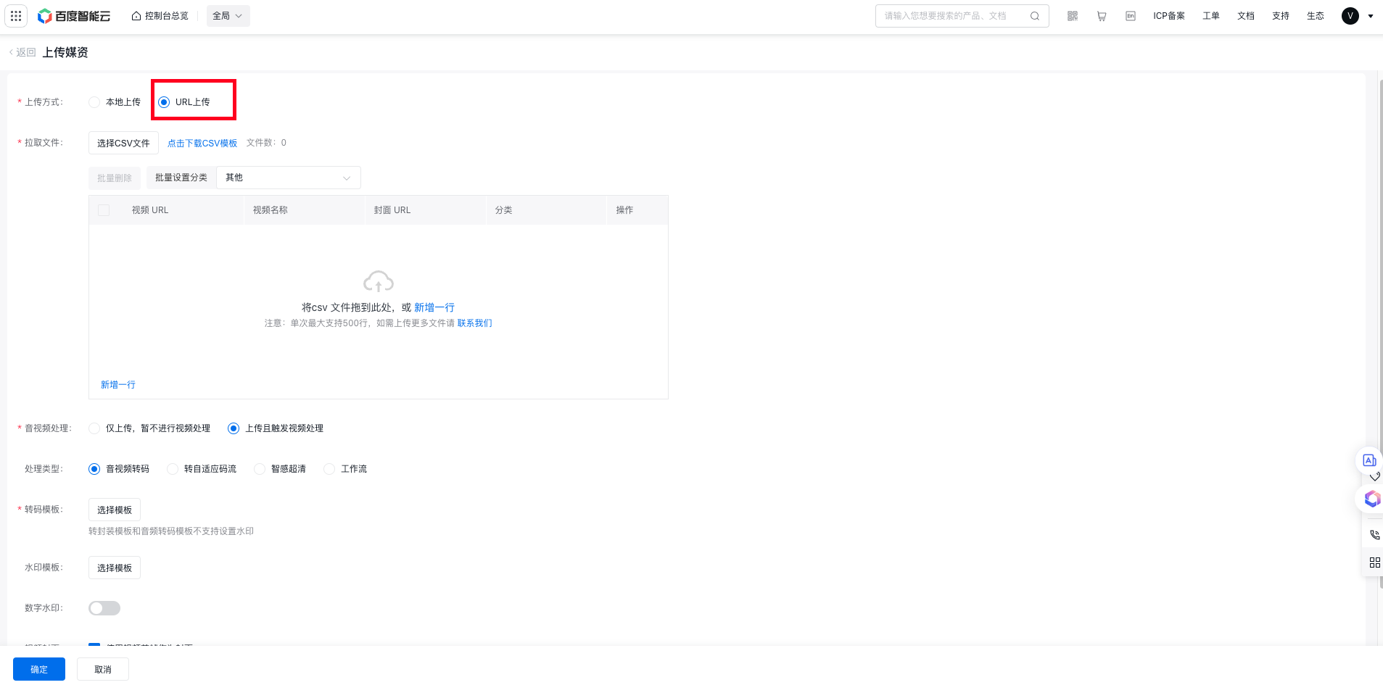Click the search magnifier icon
Image resolution: width=1383 pixels, height=685 pixels.
[1035, 16]
